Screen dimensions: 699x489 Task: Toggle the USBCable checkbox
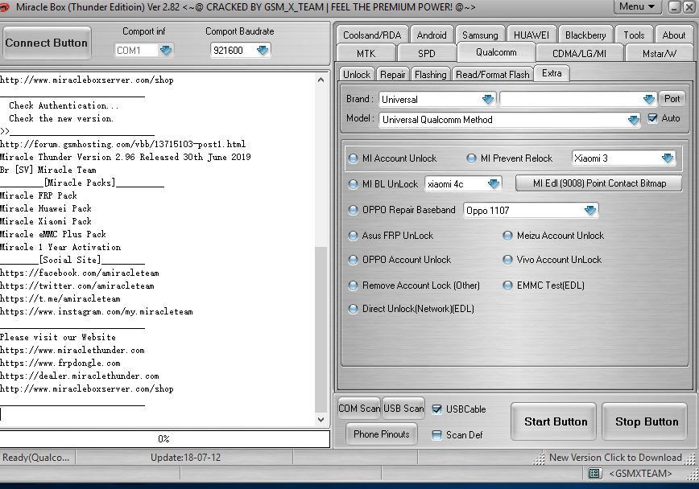[436, 409]
